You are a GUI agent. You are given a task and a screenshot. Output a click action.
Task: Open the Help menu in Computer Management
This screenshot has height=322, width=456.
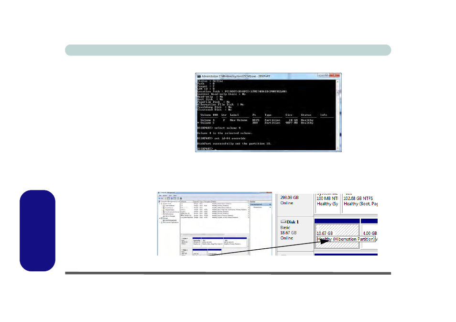[x=175, y=196]
